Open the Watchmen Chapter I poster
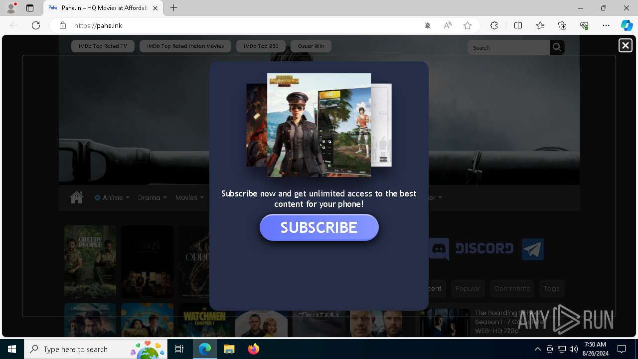638x359 pixels. pyautogui.click(x=204, y=320)
